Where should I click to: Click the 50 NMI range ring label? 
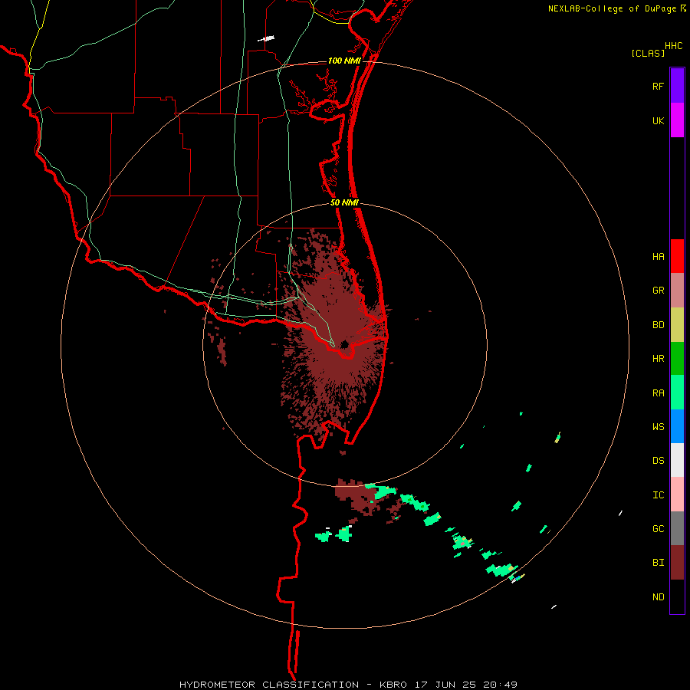pos(344,202)
